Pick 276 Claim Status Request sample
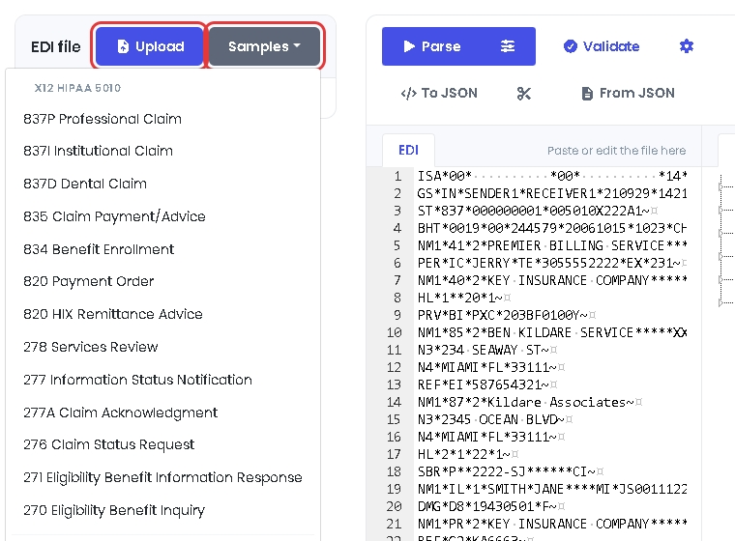Screen dimensions: 735x541 (x=108, y=444)
